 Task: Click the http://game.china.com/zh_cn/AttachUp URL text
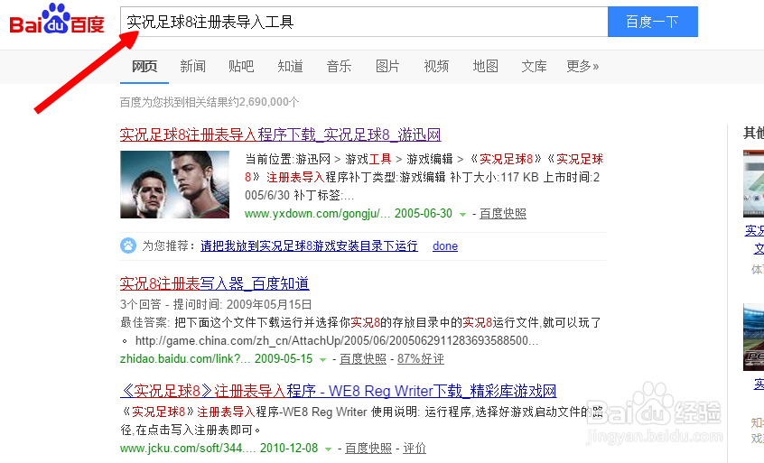point(337,341)
